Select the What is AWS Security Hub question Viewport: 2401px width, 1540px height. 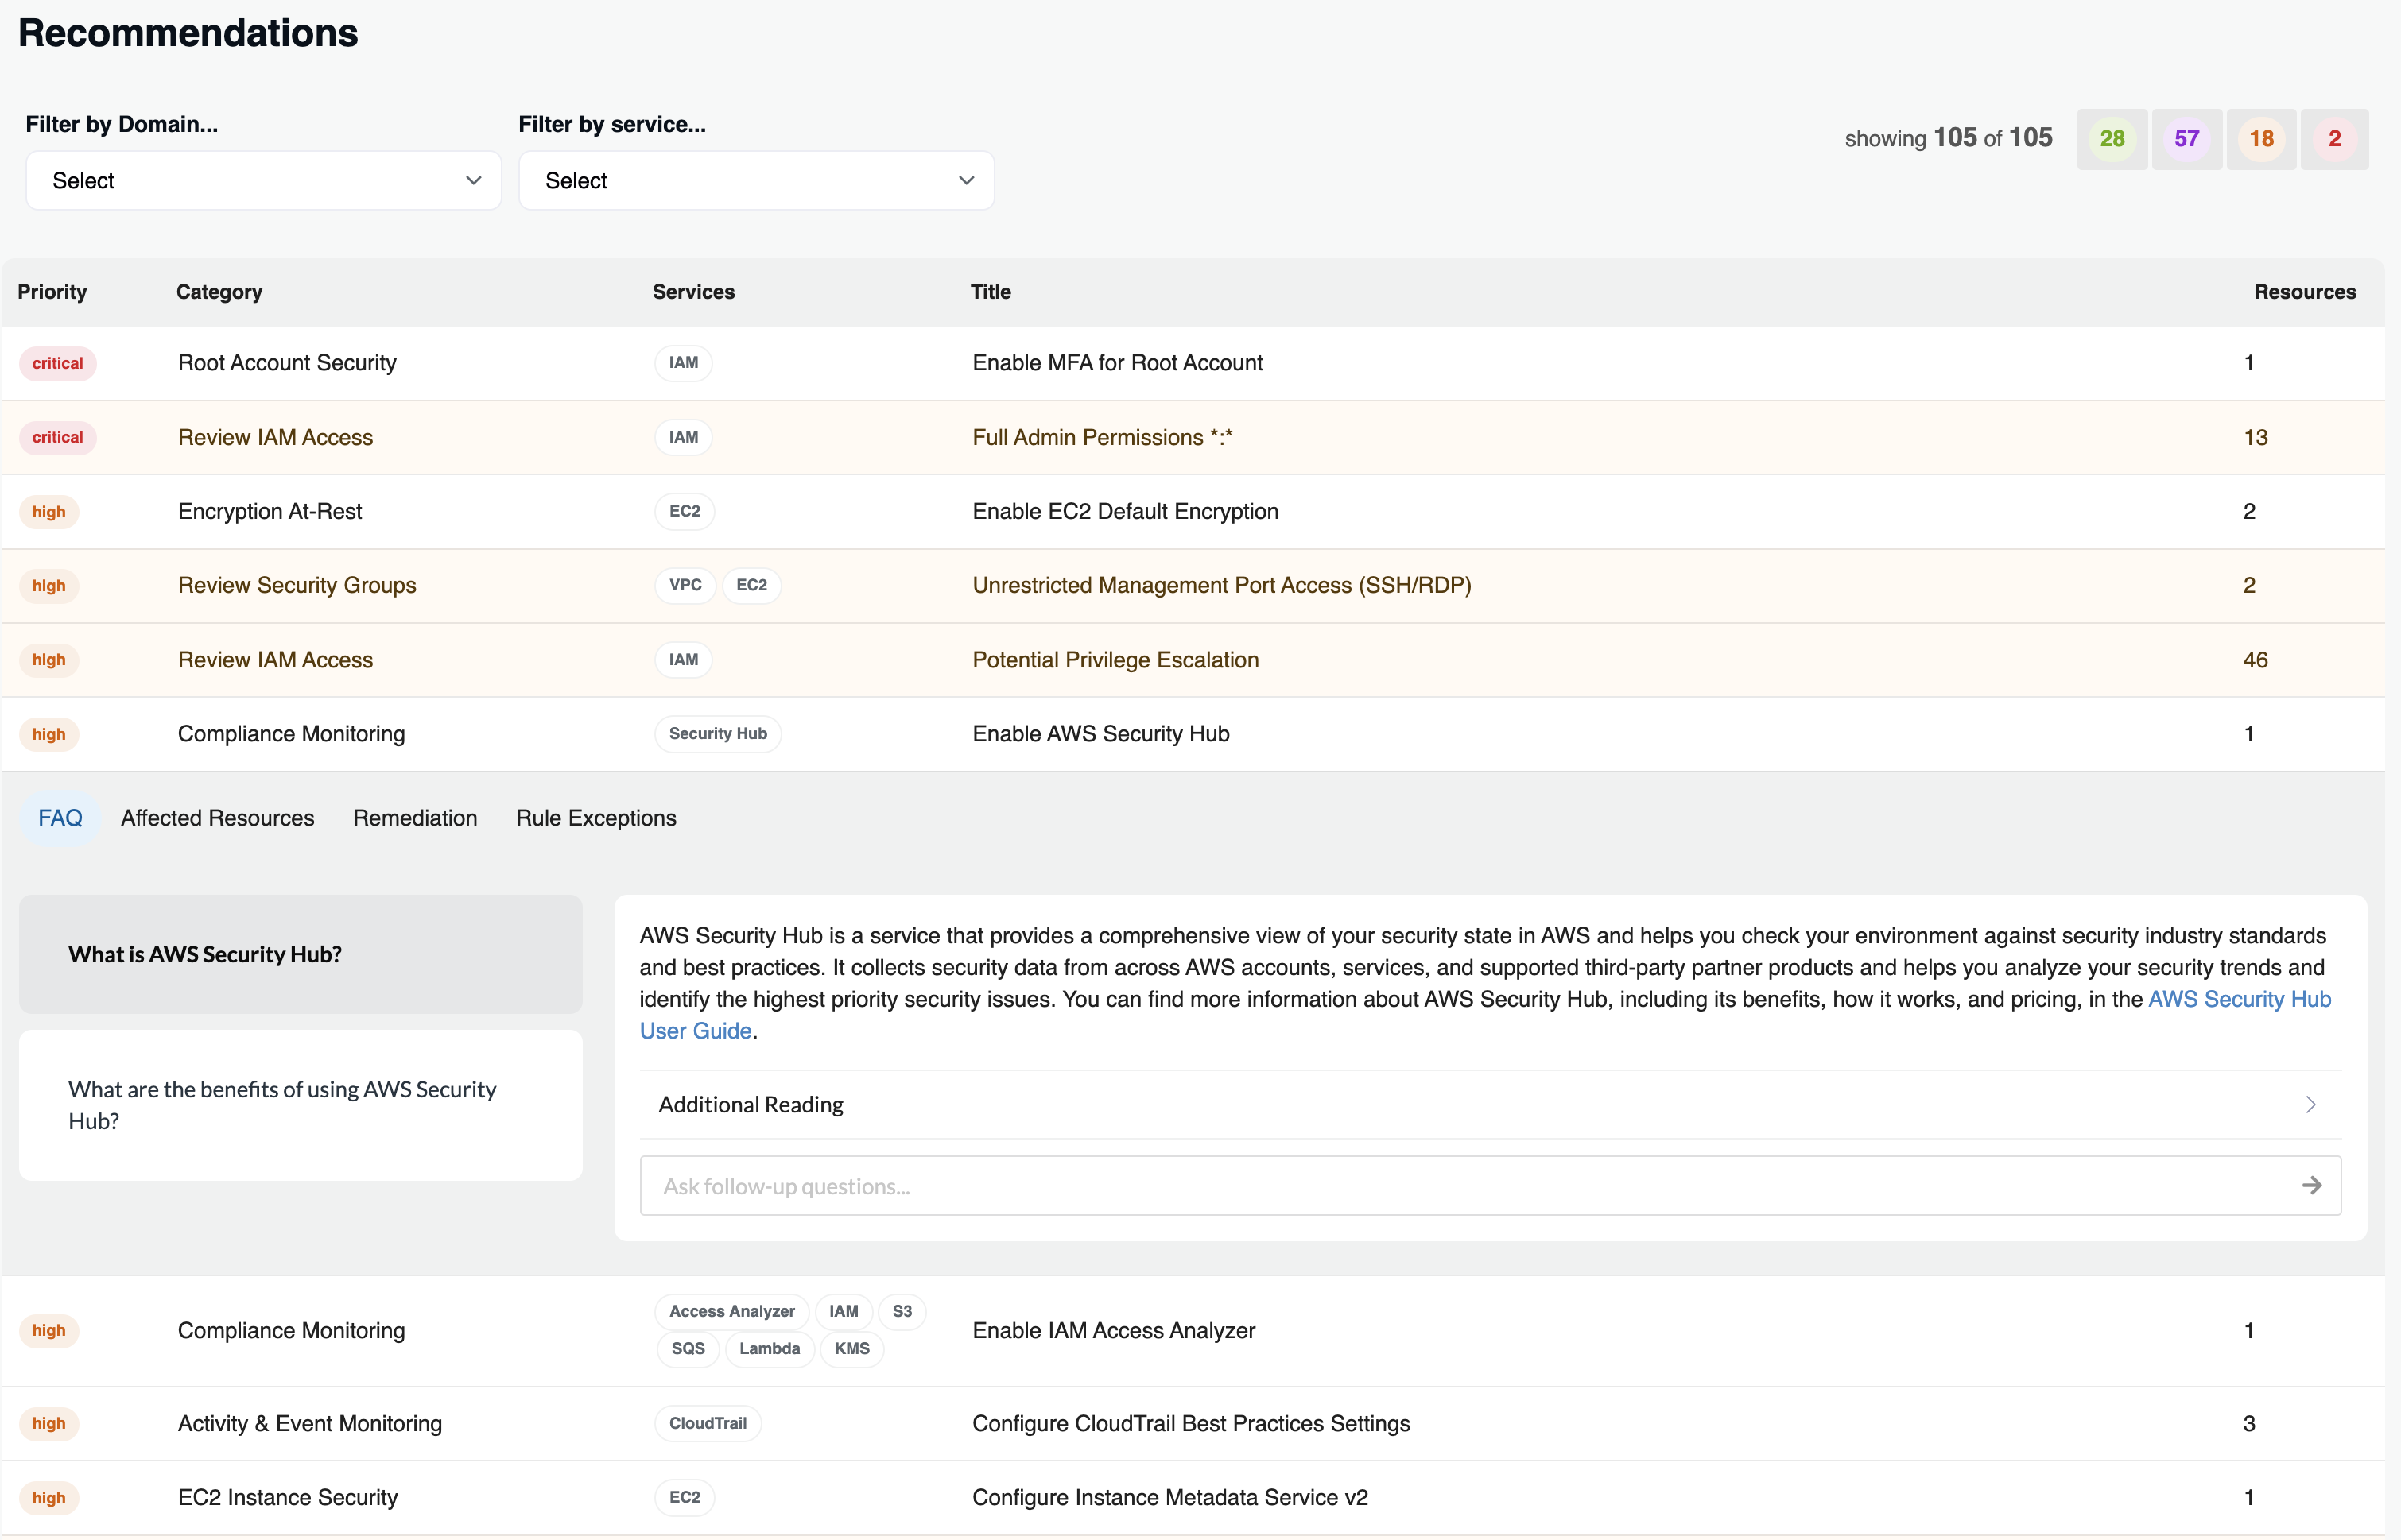301,954
